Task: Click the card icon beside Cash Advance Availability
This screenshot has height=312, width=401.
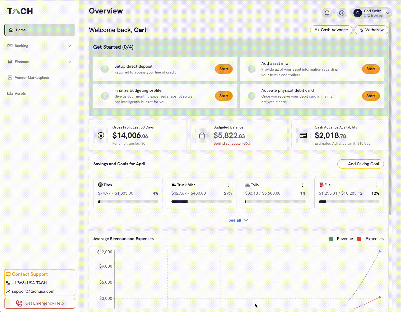Action: [x=303, y=135]
